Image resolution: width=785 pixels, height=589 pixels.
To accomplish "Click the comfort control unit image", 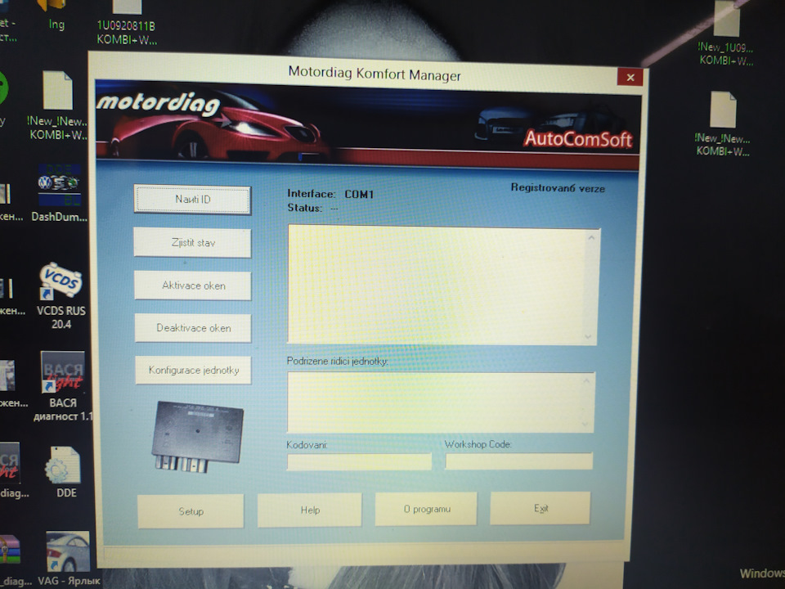I will (x=197, y=436).
